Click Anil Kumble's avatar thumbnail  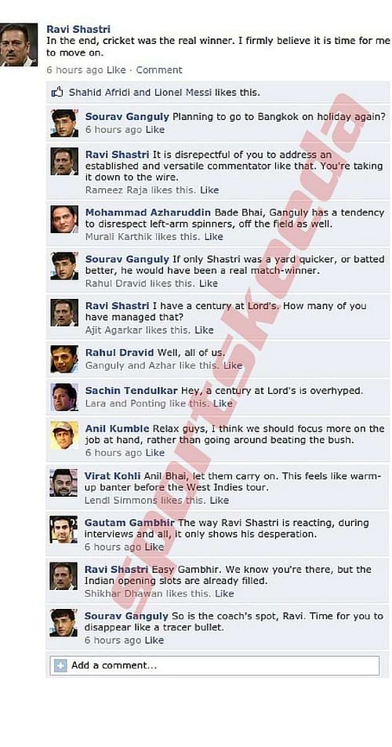pos(64,435)
